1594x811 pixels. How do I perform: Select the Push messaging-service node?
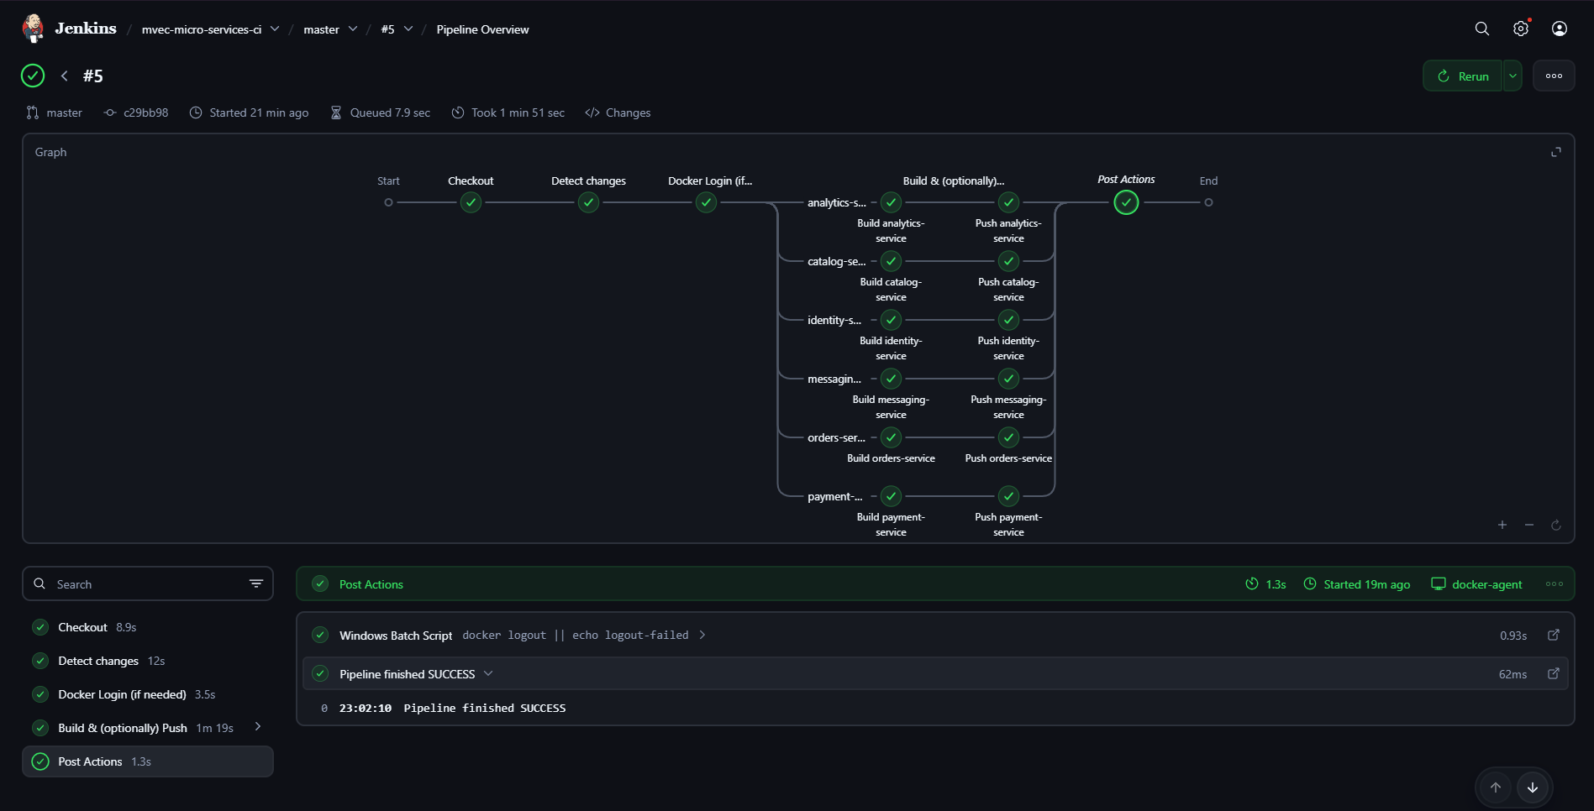(1008, 379)
